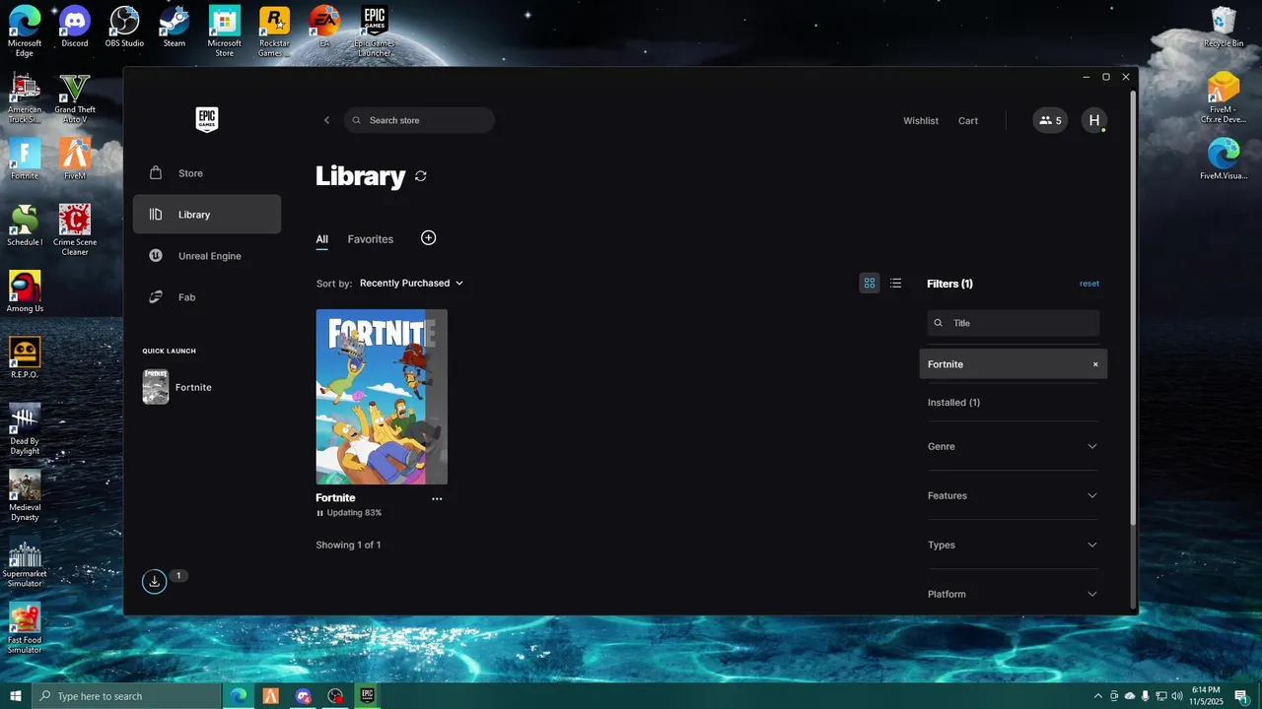Refresh the Library with the sync icon
Viewport: 1262px width, 709px height.
click(x=421, y=176)
